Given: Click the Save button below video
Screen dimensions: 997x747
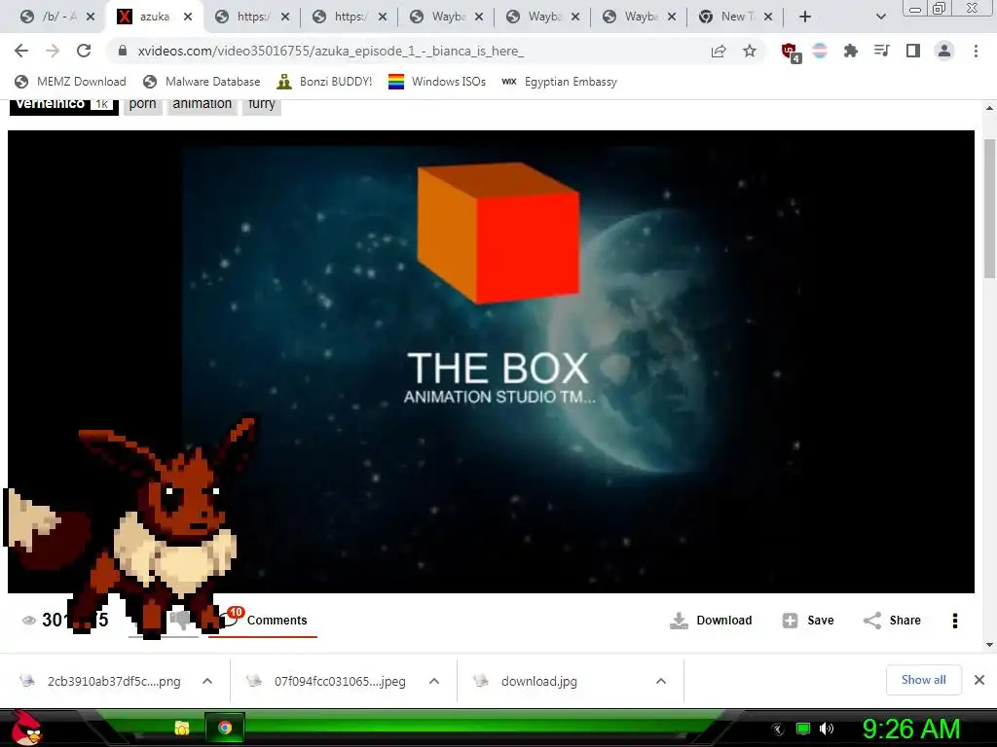Looking at the screenshot, I should click(807, 620).
